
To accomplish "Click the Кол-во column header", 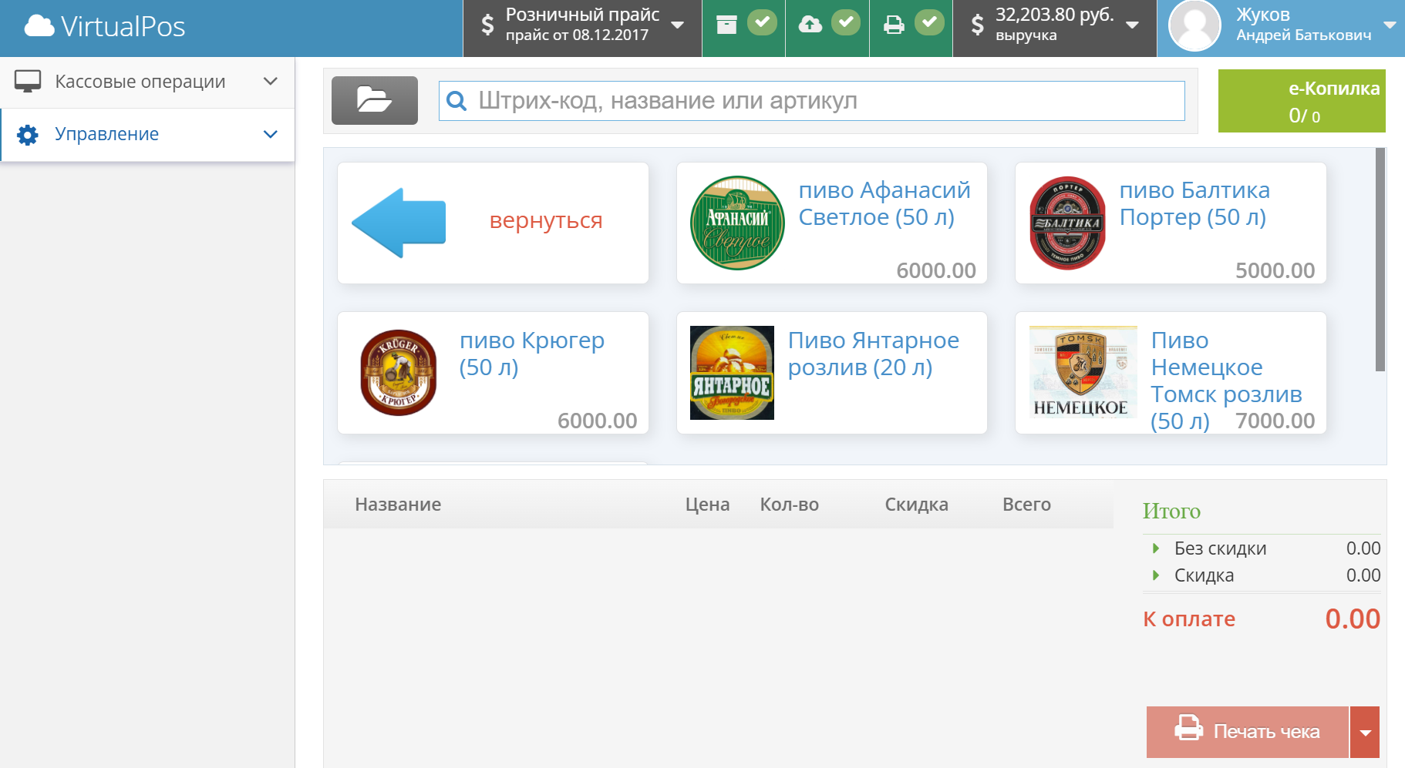I will pyautogui.click(x=789, y=505).
